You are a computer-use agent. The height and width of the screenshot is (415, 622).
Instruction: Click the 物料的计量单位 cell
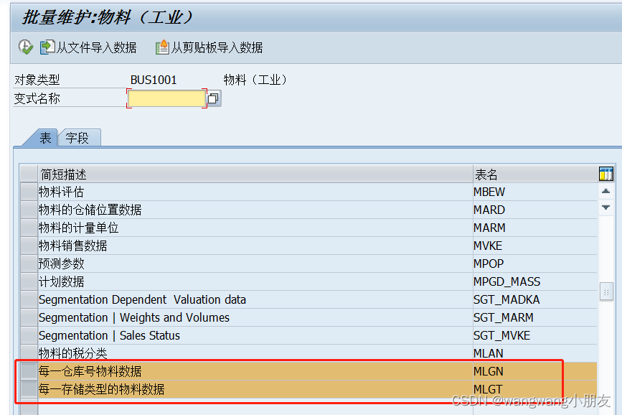tap(255, 228)
